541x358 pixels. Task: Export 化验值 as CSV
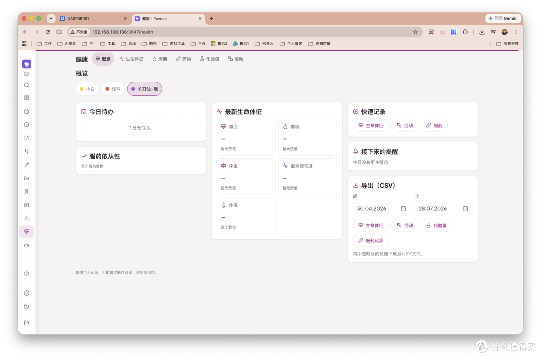(x=436, y=225)
